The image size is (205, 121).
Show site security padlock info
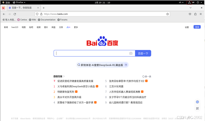click(41, 14)
